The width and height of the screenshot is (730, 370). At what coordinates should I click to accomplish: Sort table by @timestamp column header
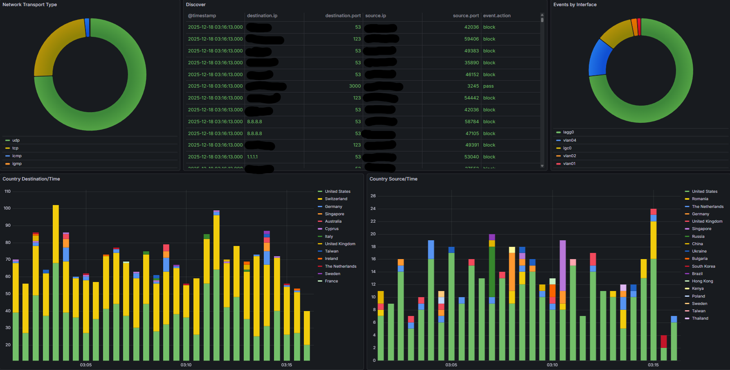coord(202,16)
